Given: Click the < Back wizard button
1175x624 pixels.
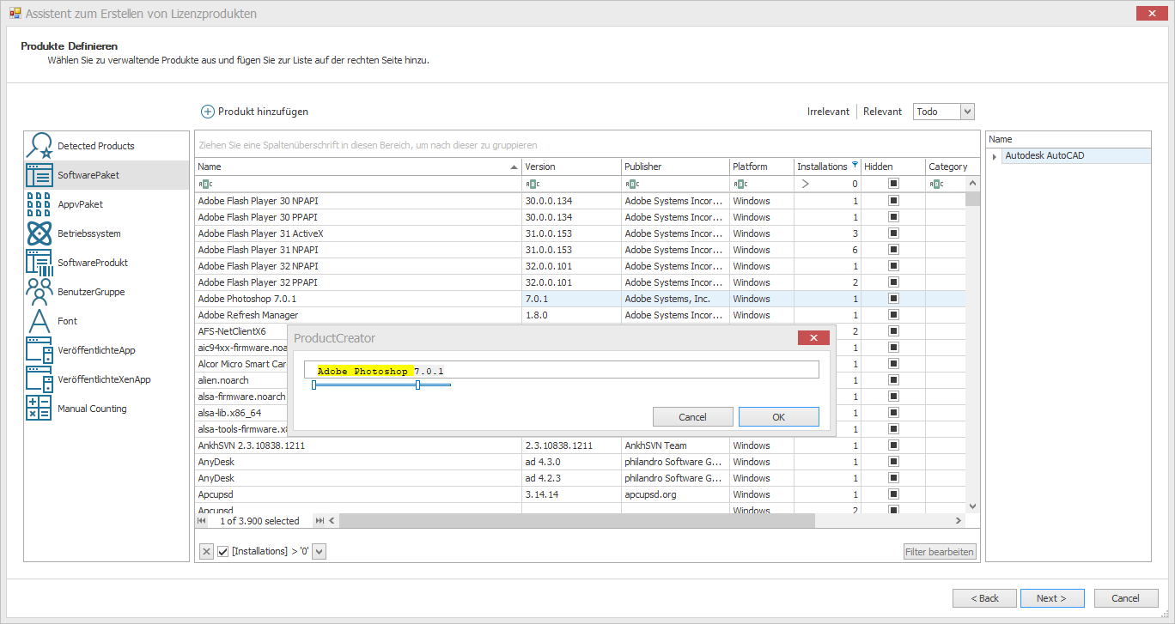Looking at the screenshot, I should click(984, 598).
